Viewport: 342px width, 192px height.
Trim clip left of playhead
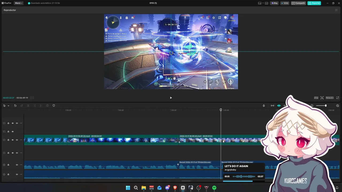(34, 106)
